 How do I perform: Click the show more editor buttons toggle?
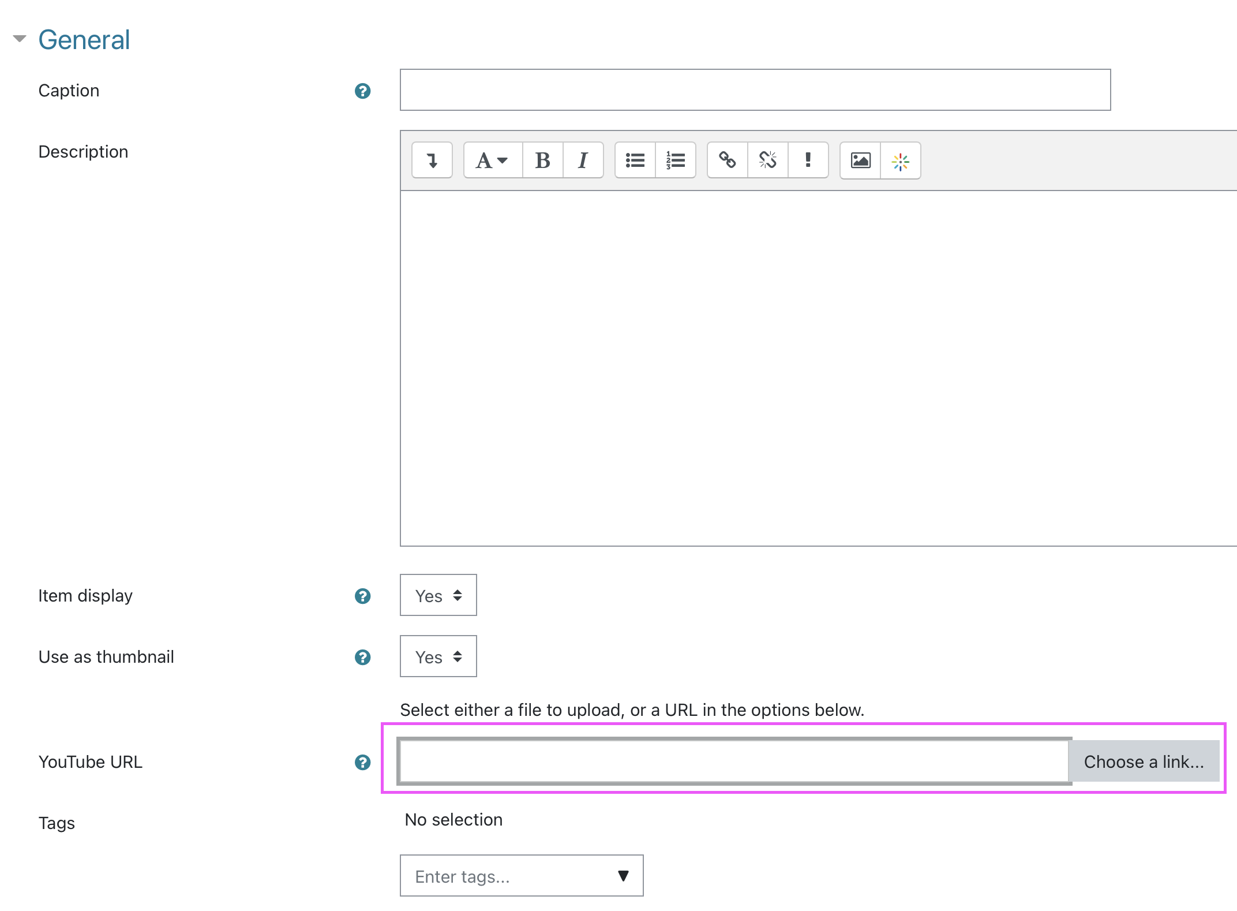(x=432, y=160)
